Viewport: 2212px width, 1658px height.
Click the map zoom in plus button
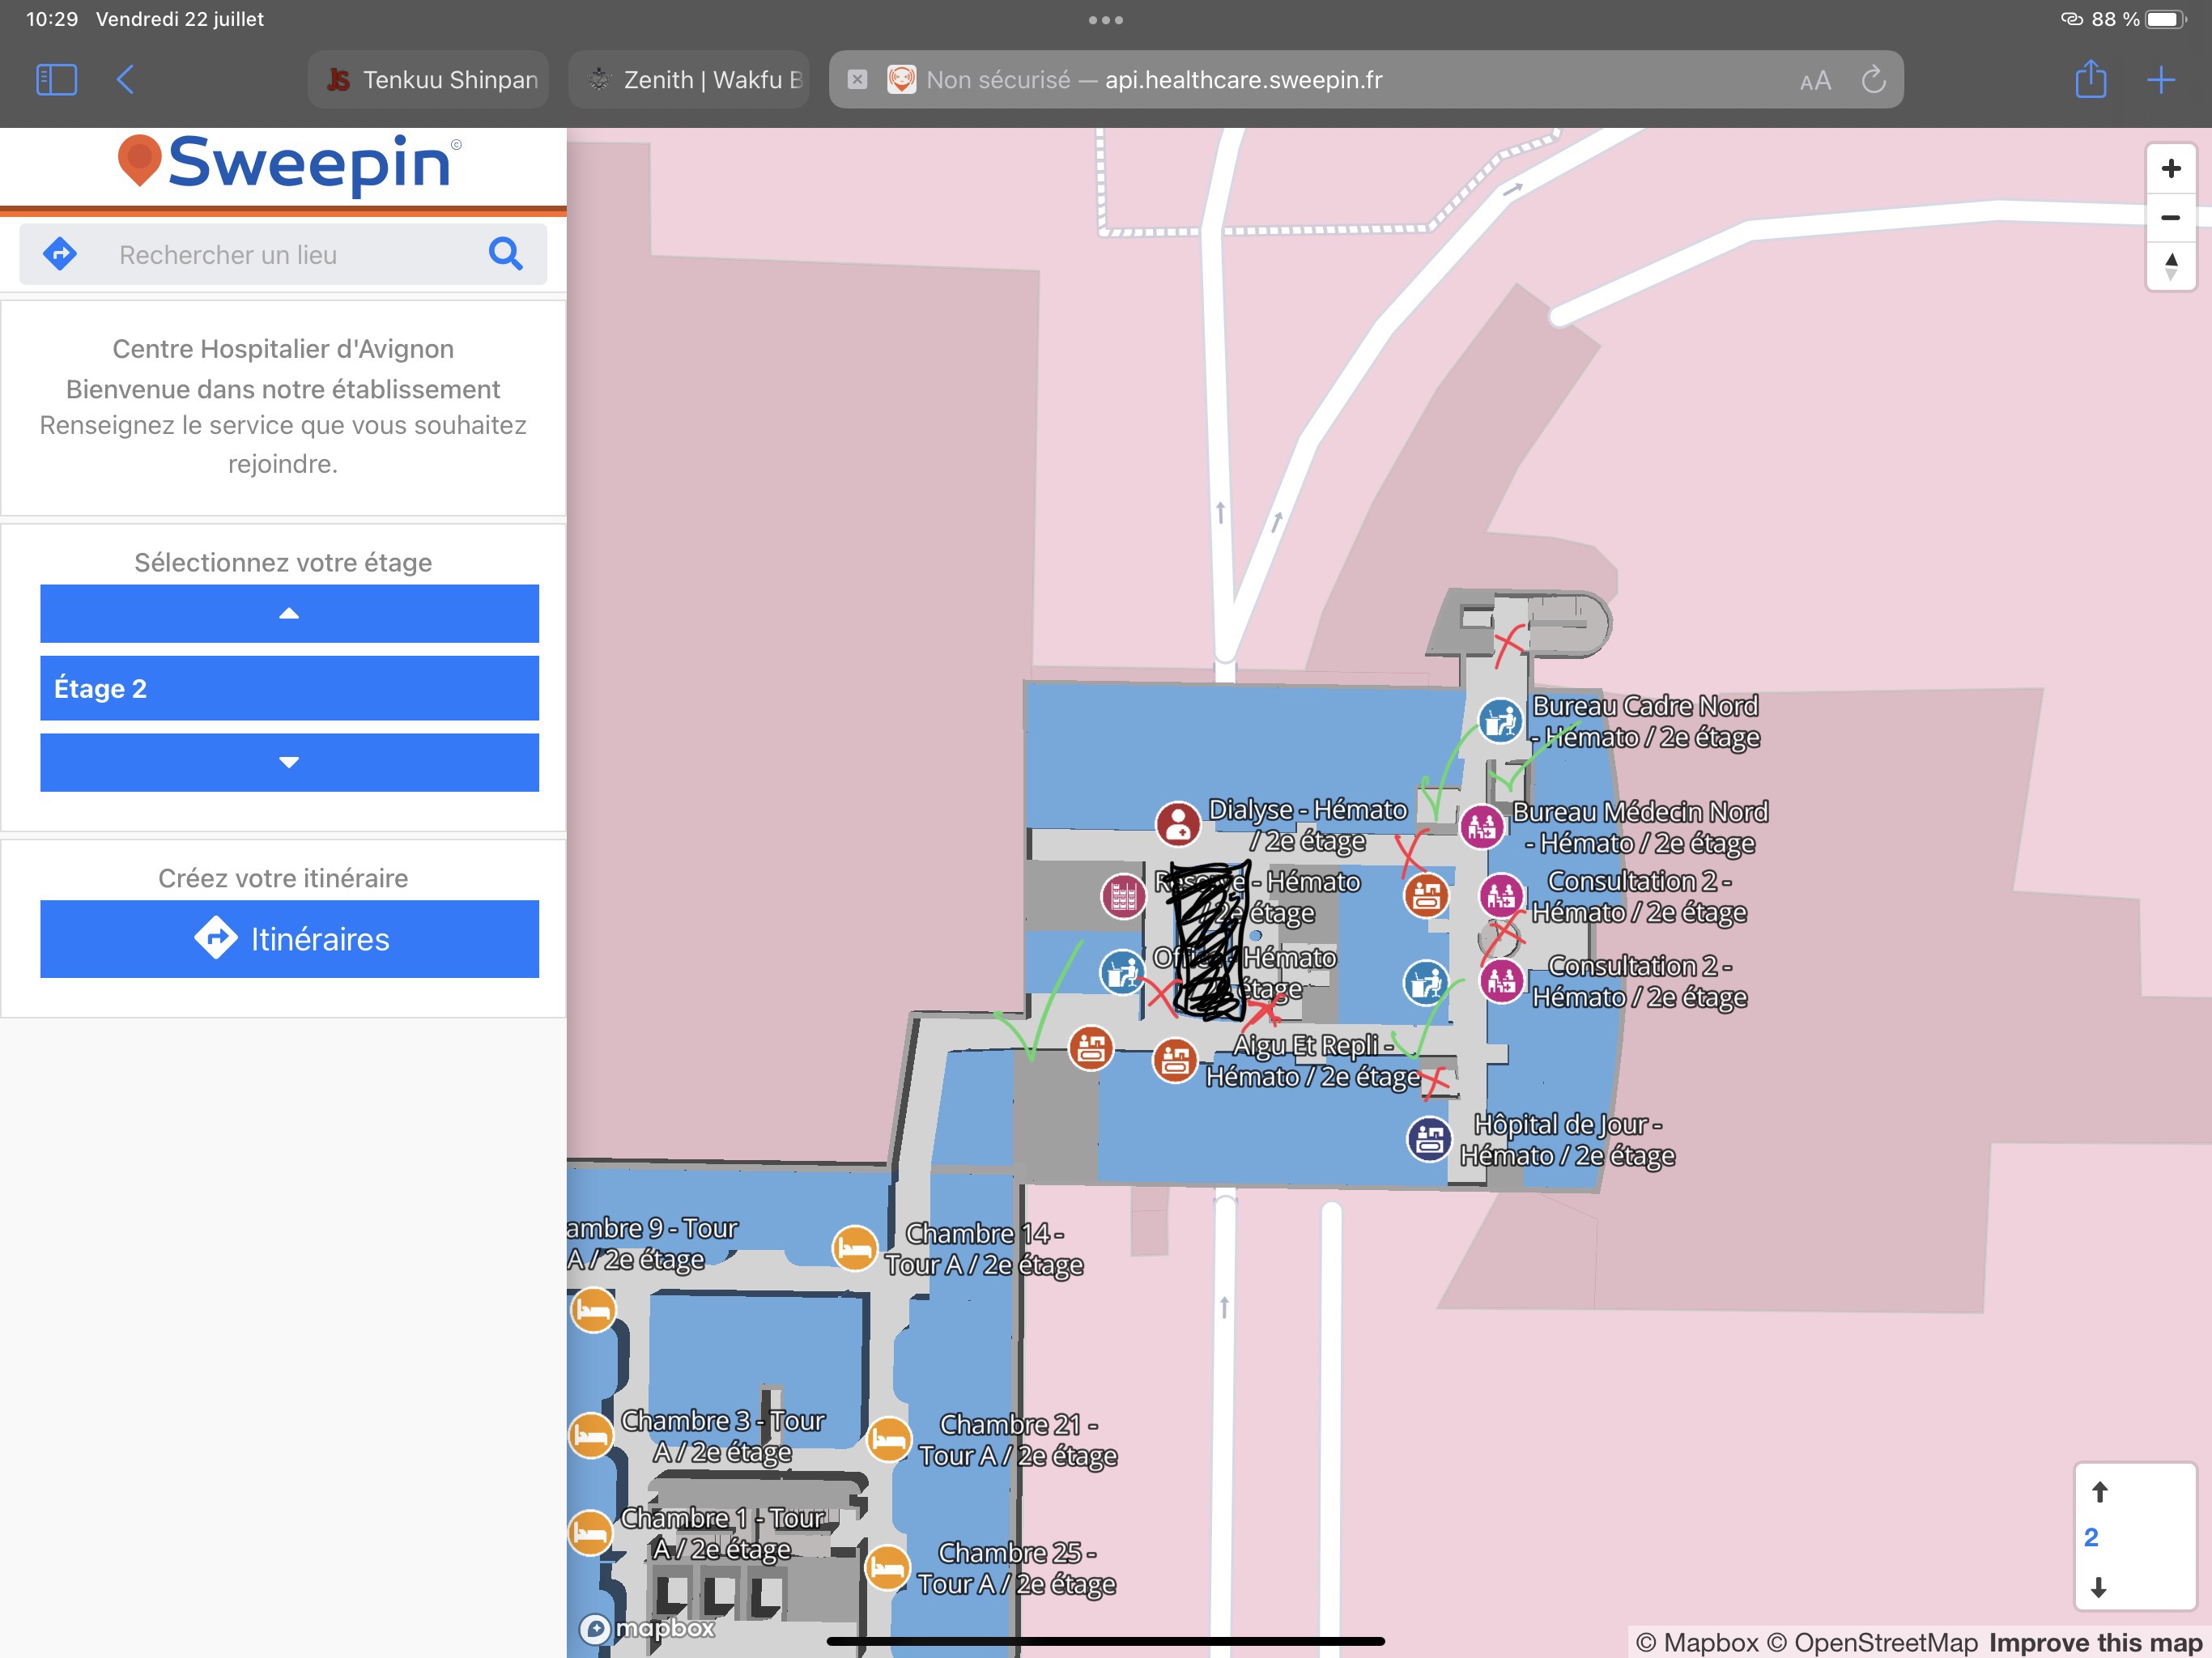[x=2170, y=168]
